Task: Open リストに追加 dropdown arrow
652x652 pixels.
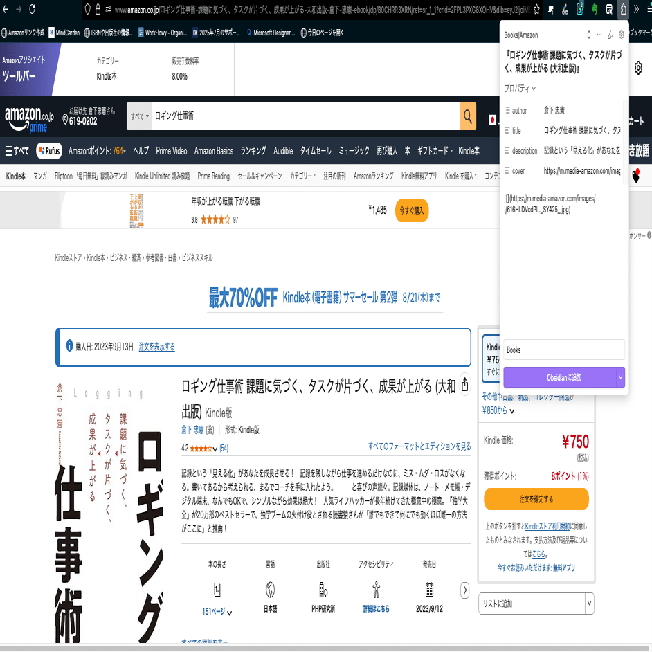Action: (589, 604)
